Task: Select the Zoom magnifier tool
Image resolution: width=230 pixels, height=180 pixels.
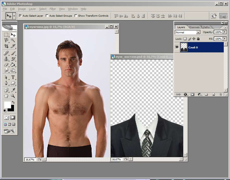Action: coord(13,96)
